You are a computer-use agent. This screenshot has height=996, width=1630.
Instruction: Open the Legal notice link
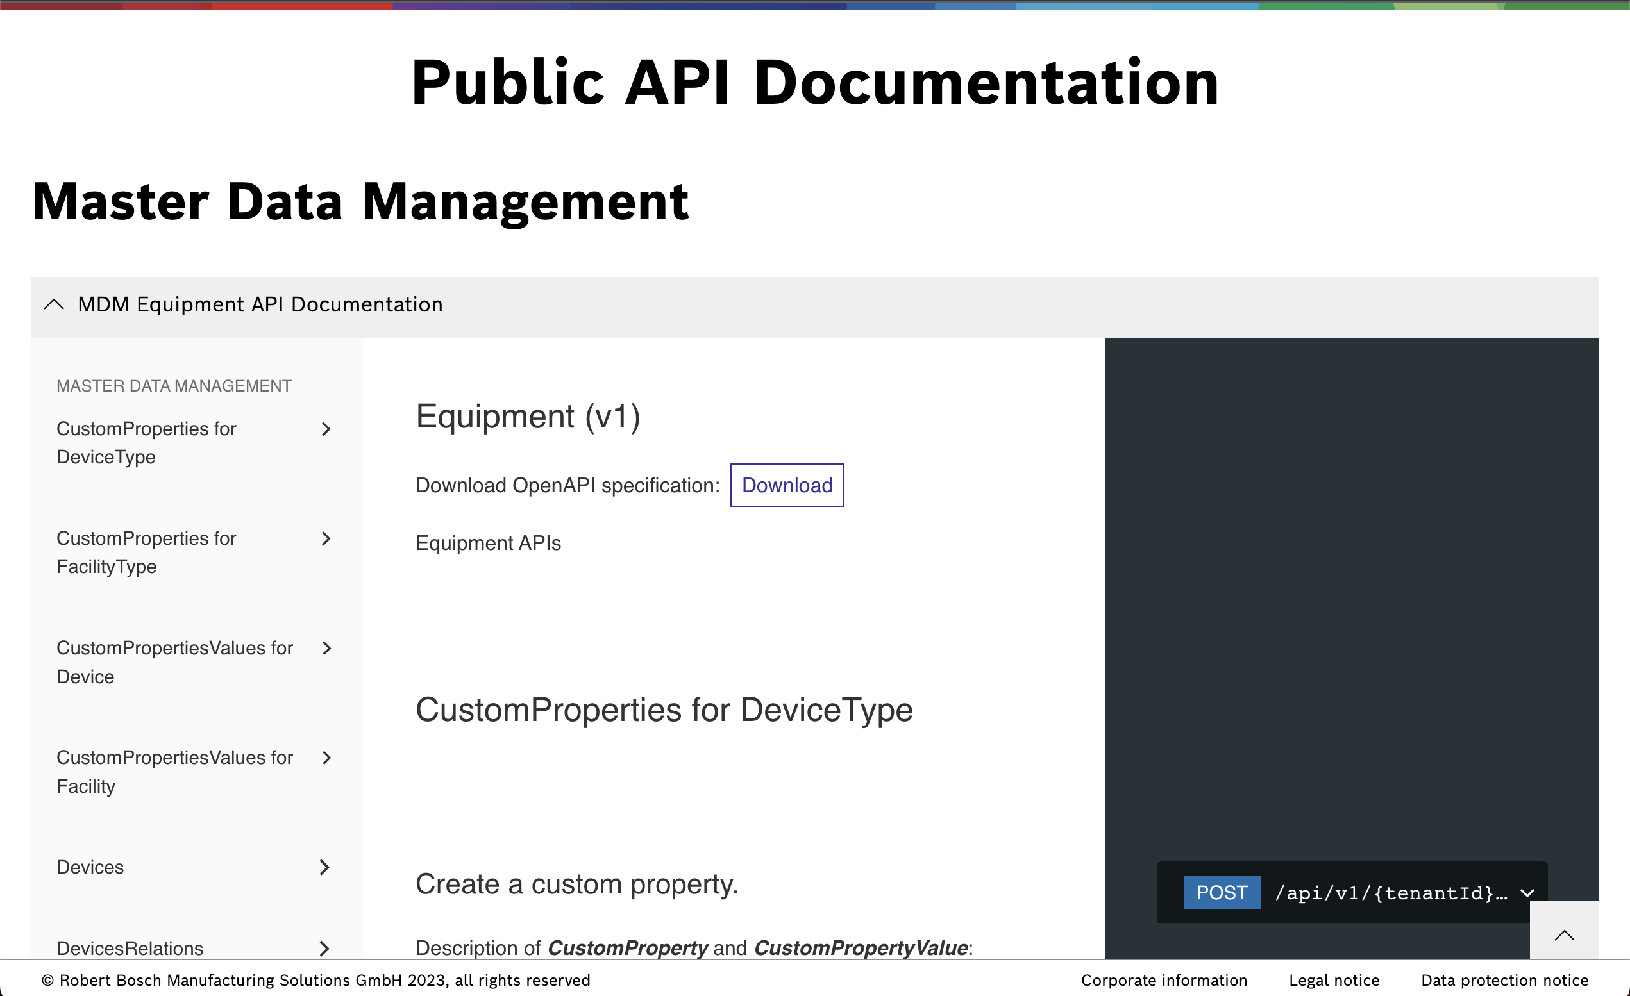click(x=1334, y=980)
